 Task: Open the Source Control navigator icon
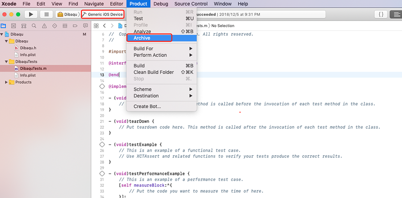point(14,26)
